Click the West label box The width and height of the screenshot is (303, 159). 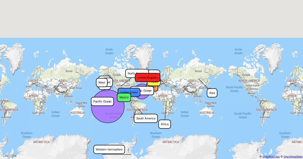(102, 83)
